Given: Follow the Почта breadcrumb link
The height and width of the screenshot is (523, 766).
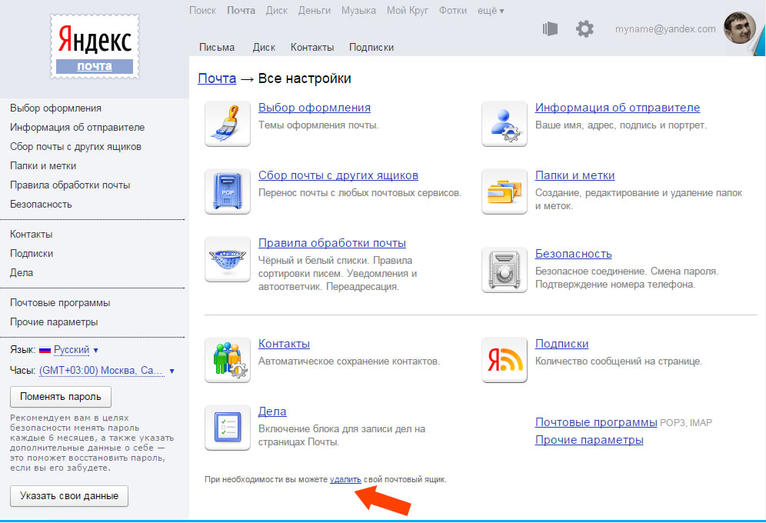Looking at the screenshot, I should 217,78.
